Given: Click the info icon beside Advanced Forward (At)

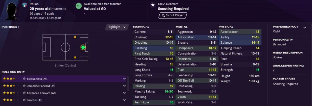Looking at the screenshot, I should click(x=24, y=93).
